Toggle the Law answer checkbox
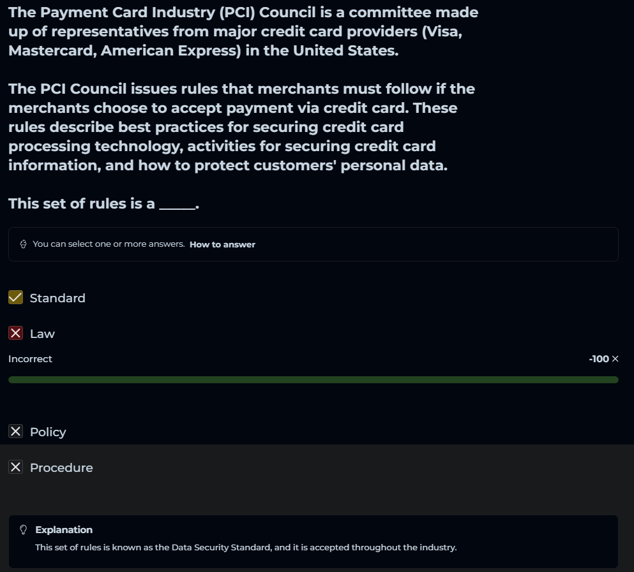634x572 pixels. click(x=16, y=334)
